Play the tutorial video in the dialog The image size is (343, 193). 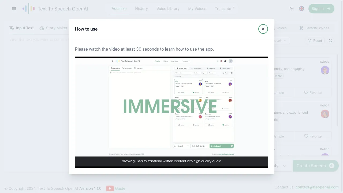coord(171,112)
